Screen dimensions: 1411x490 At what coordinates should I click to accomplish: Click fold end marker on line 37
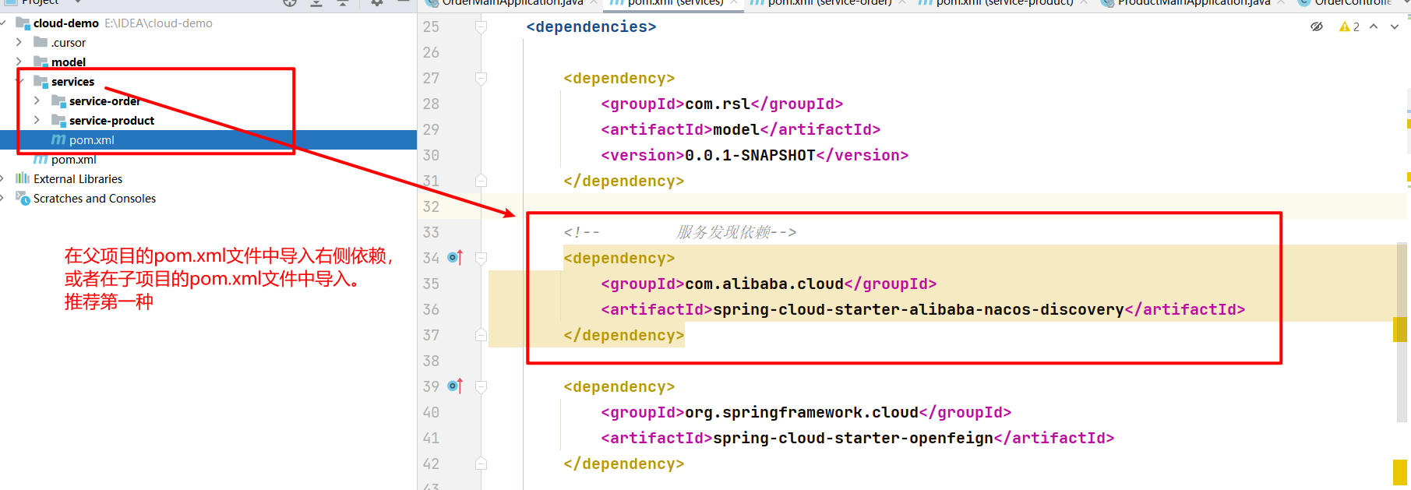click(x=481, y=335)
